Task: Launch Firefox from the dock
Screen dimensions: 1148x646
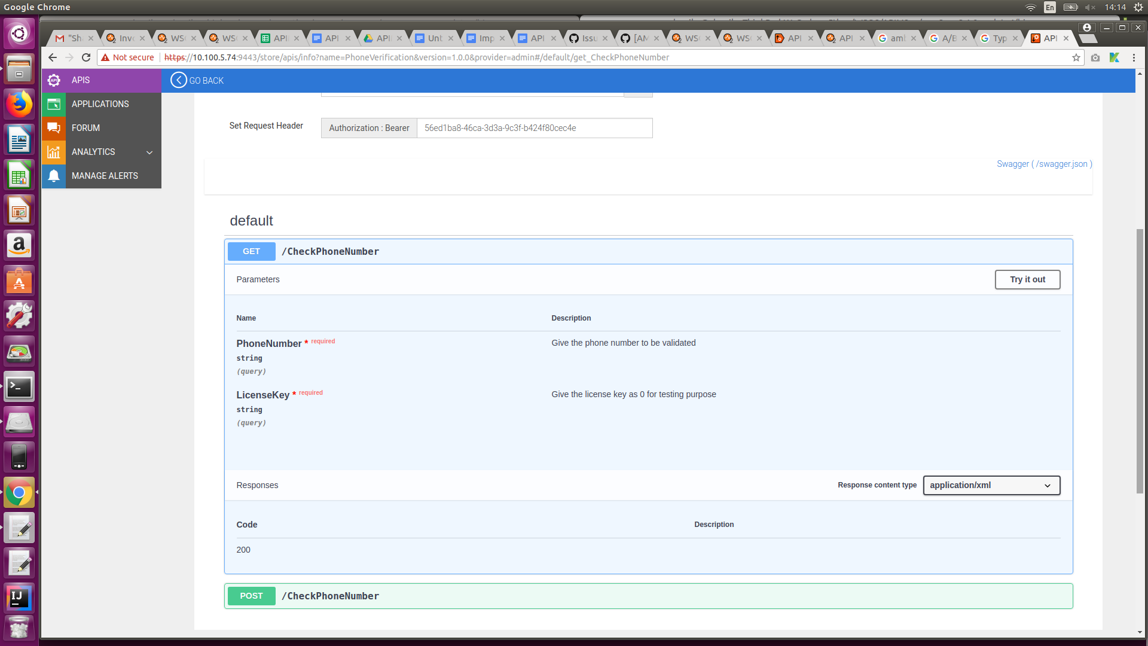Action: tap(19, 104)
